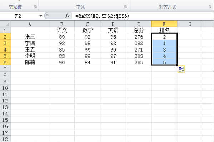Select column B header
The image size is (214, 142).
click(x=62, y=24)
